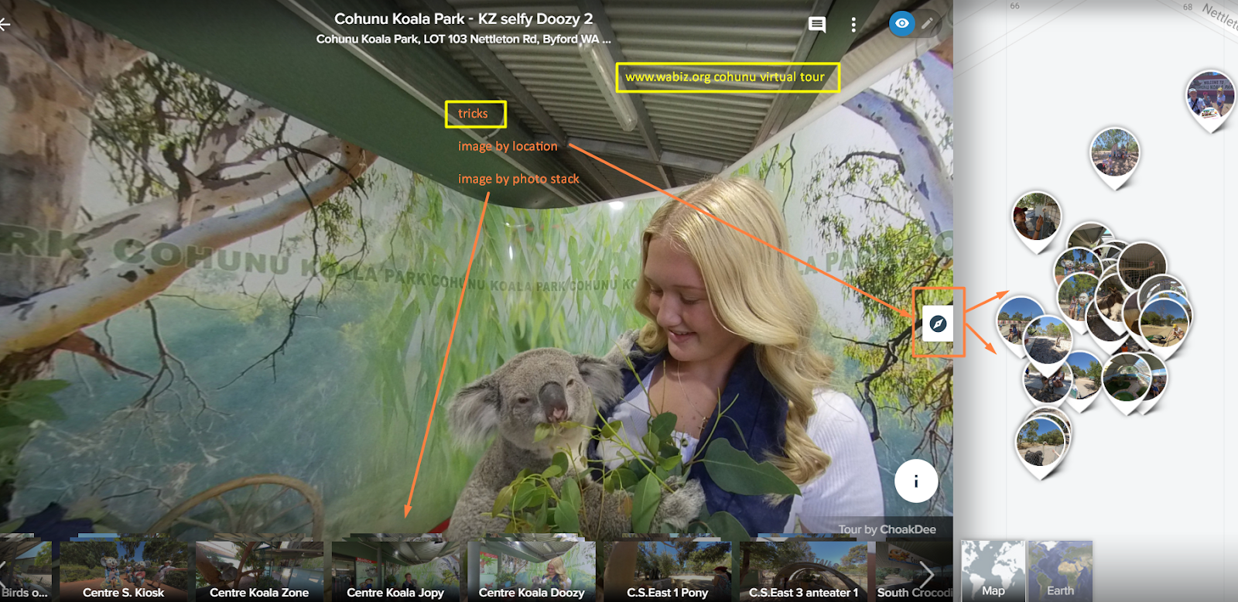The height and width of the screenshot is (602, 1238).
Task: Click the Nettleton Rd address line
Action: (463, 39)
